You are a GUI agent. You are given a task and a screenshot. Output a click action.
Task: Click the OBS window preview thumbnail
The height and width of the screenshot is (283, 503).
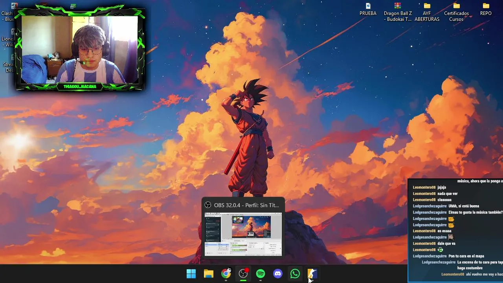click(x=243, y=234)
